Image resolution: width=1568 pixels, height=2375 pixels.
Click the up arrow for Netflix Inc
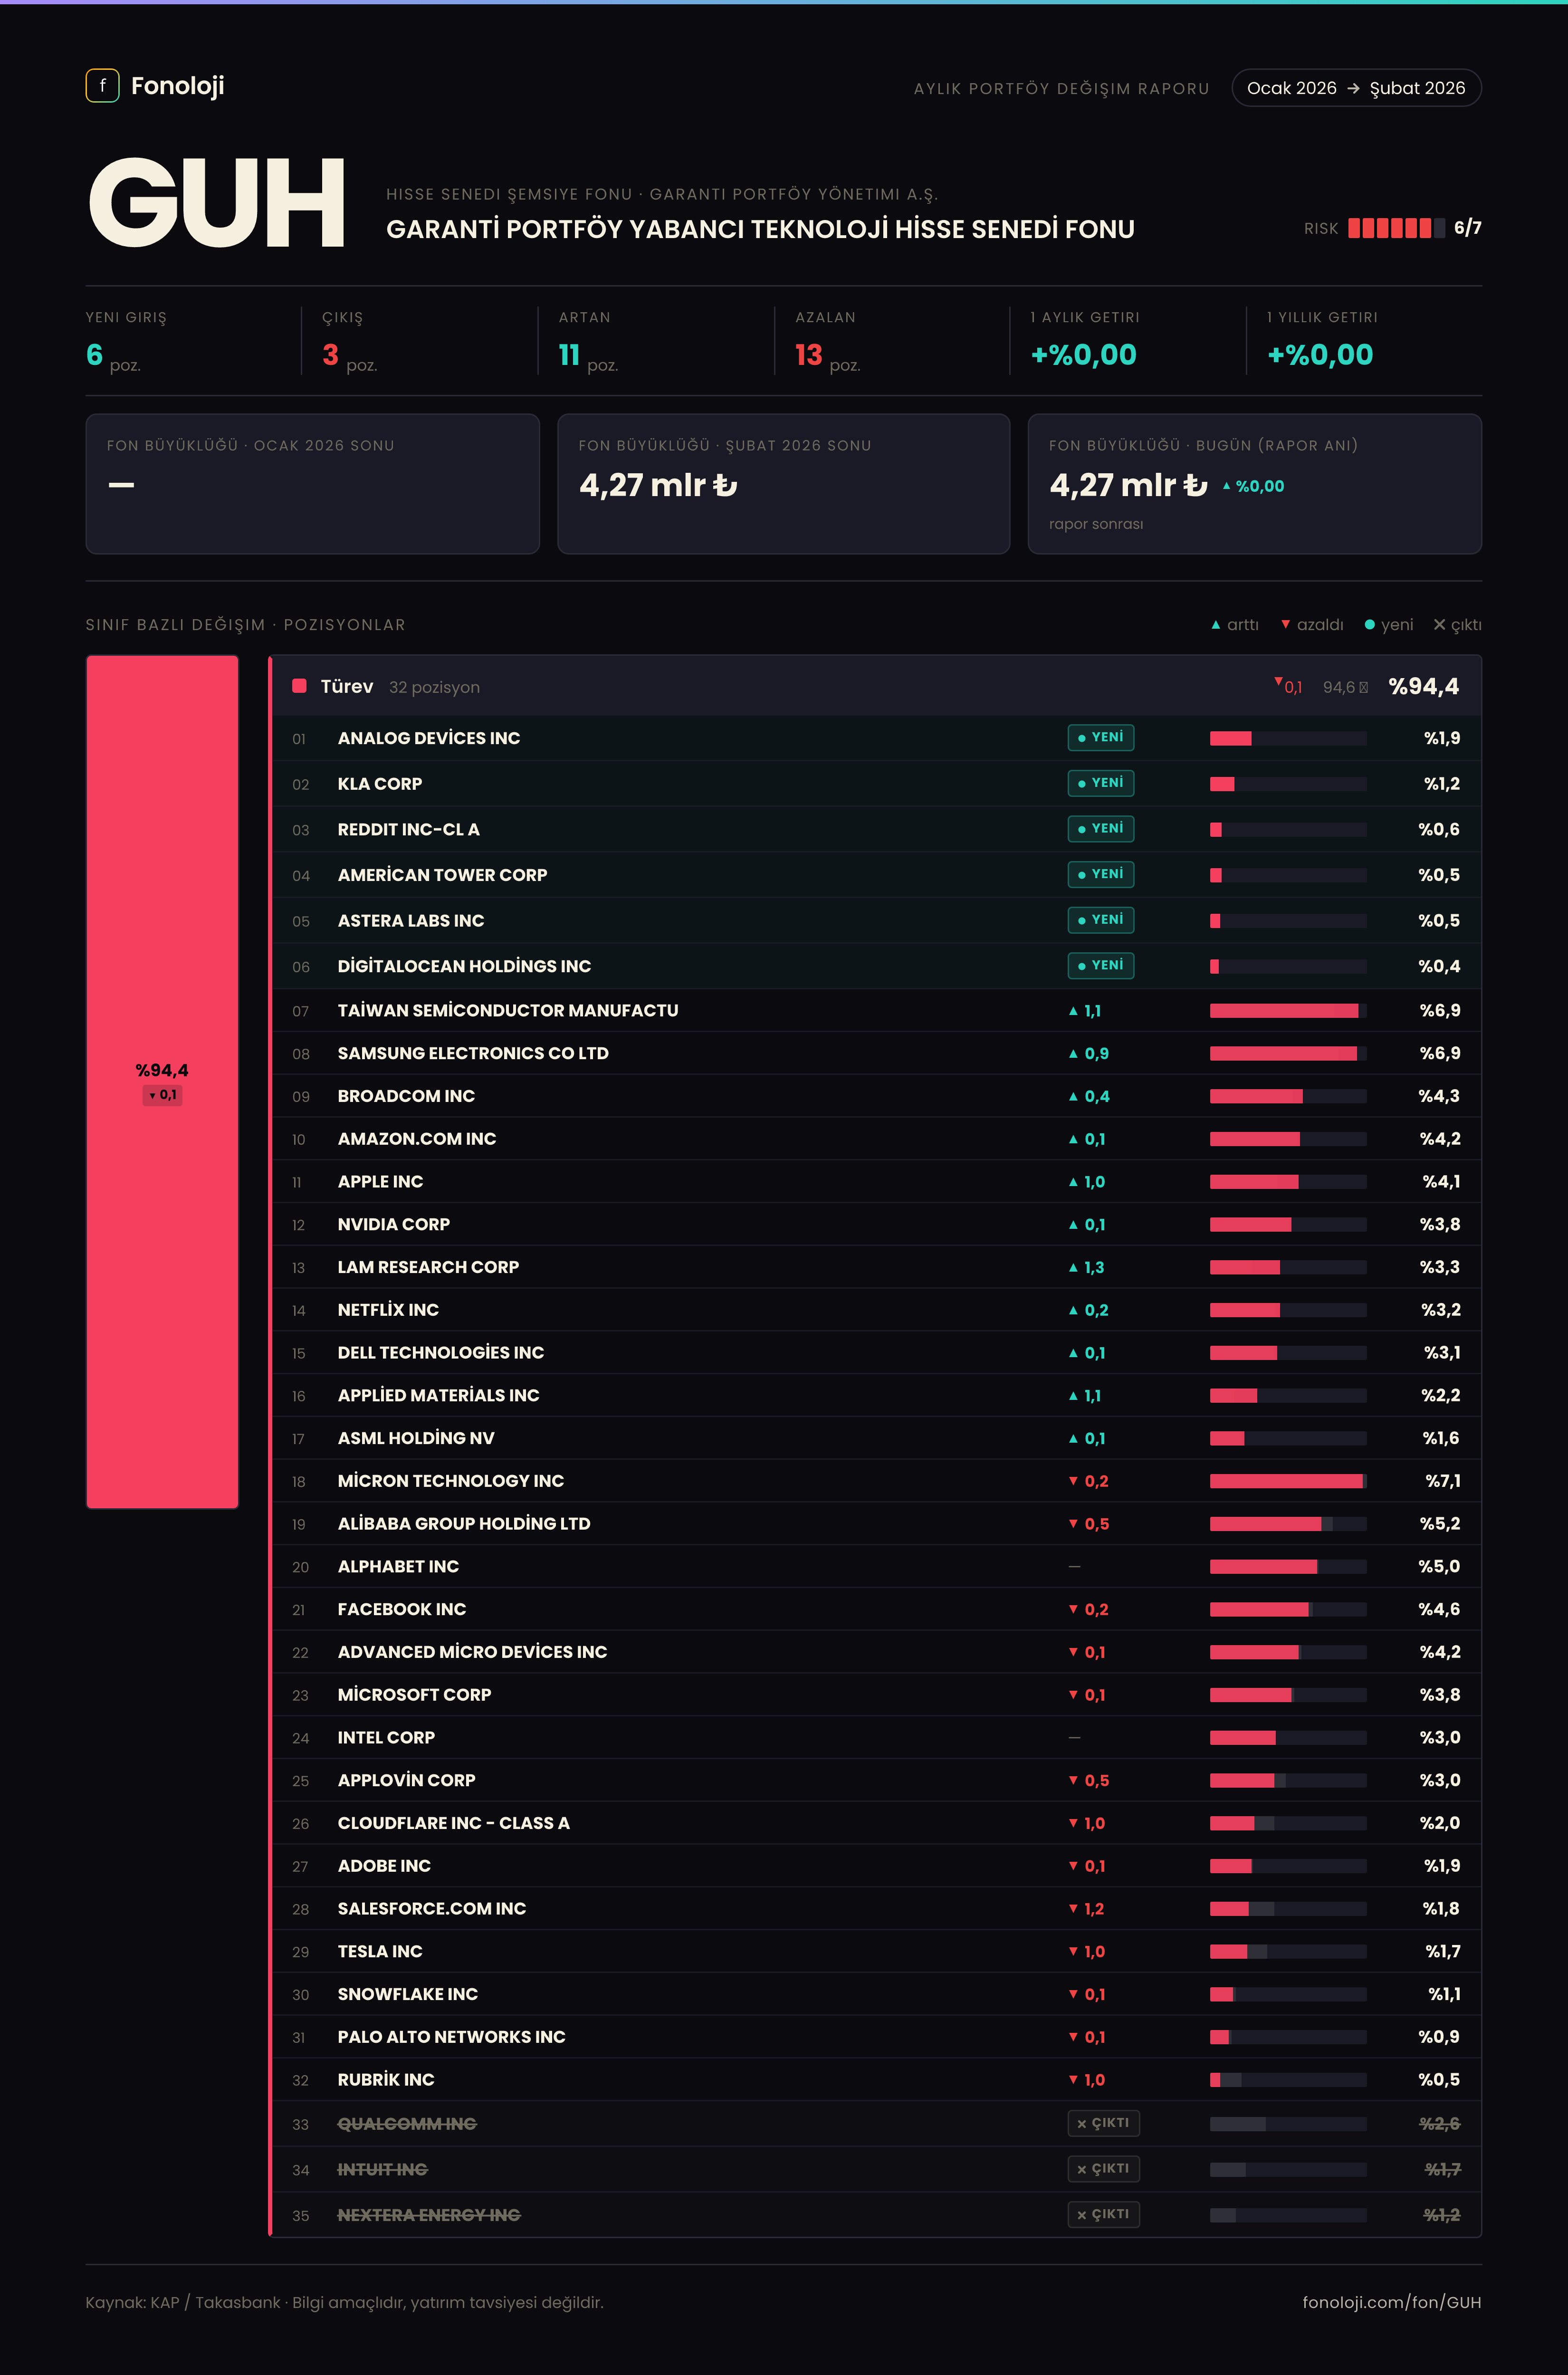click(1073, 1310)
